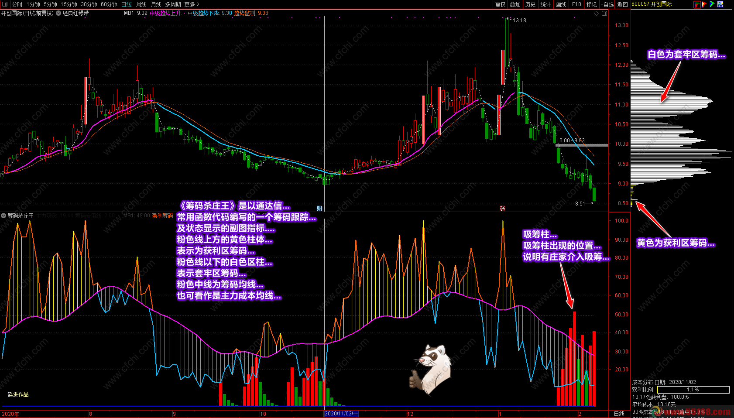Click the 日线 label at bottom right

(619, 414)
